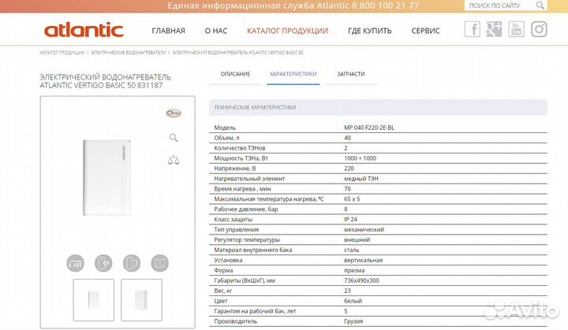The width and height of the screenshot is (568, 330).
Task: Open Atlantic Google Plus icon
Action: pos(494,29)
